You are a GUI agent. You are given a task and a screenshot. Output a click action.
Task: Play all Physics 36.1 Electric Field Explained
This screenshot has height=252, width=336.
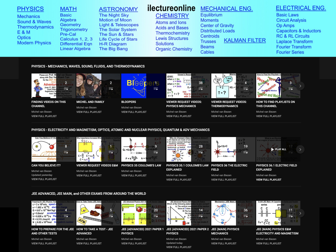pos(278,149)
